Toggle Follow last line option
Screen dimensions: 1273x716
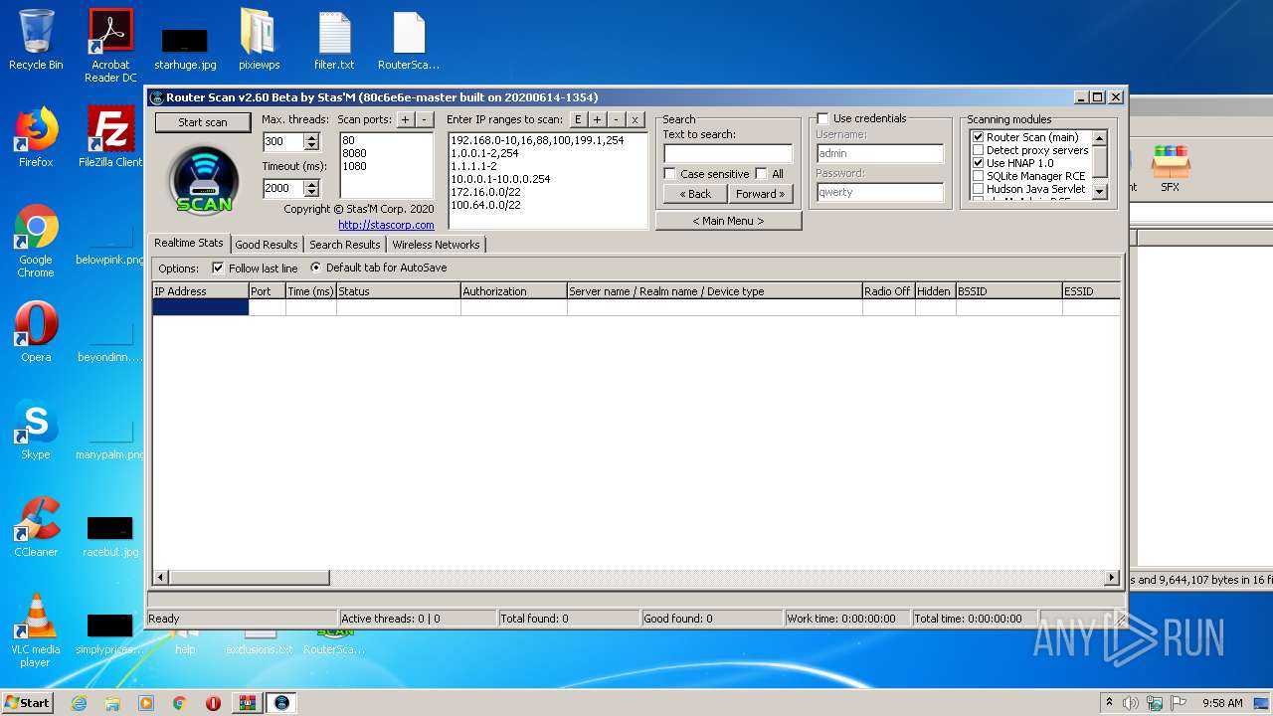click(218, 268)
